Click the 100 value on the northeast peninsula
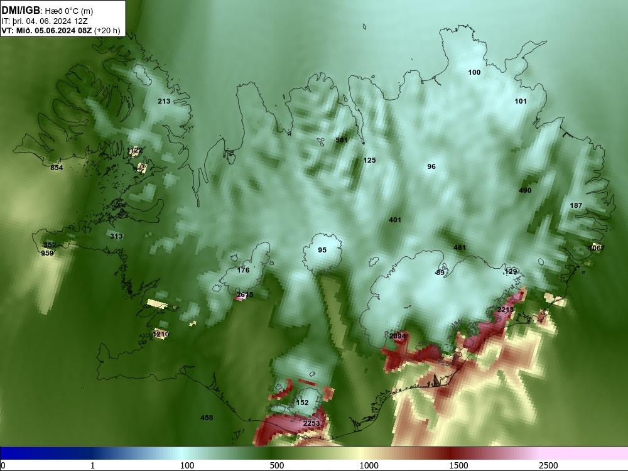The image size is (628, 471). pyautogui.click(x=474, y=72)
